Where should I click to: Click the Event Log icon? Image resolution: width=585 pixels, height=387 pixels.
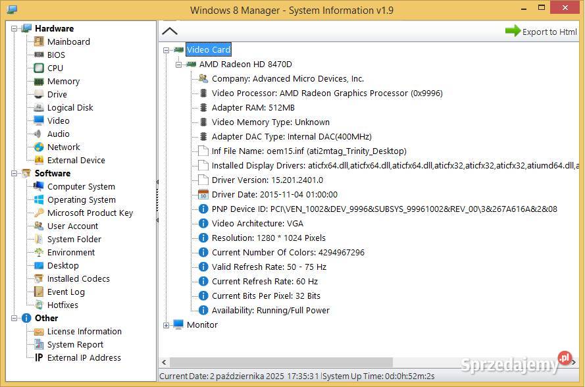pyautogui.click(x=39, y=292)
